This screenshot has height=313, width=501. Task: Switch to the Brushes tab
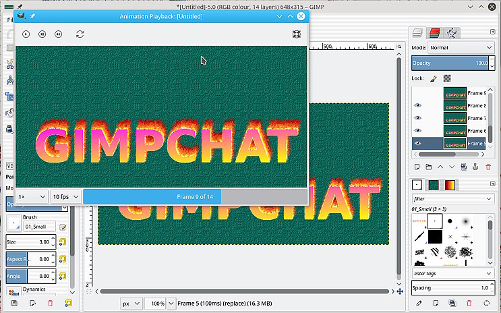coord(417,185)
